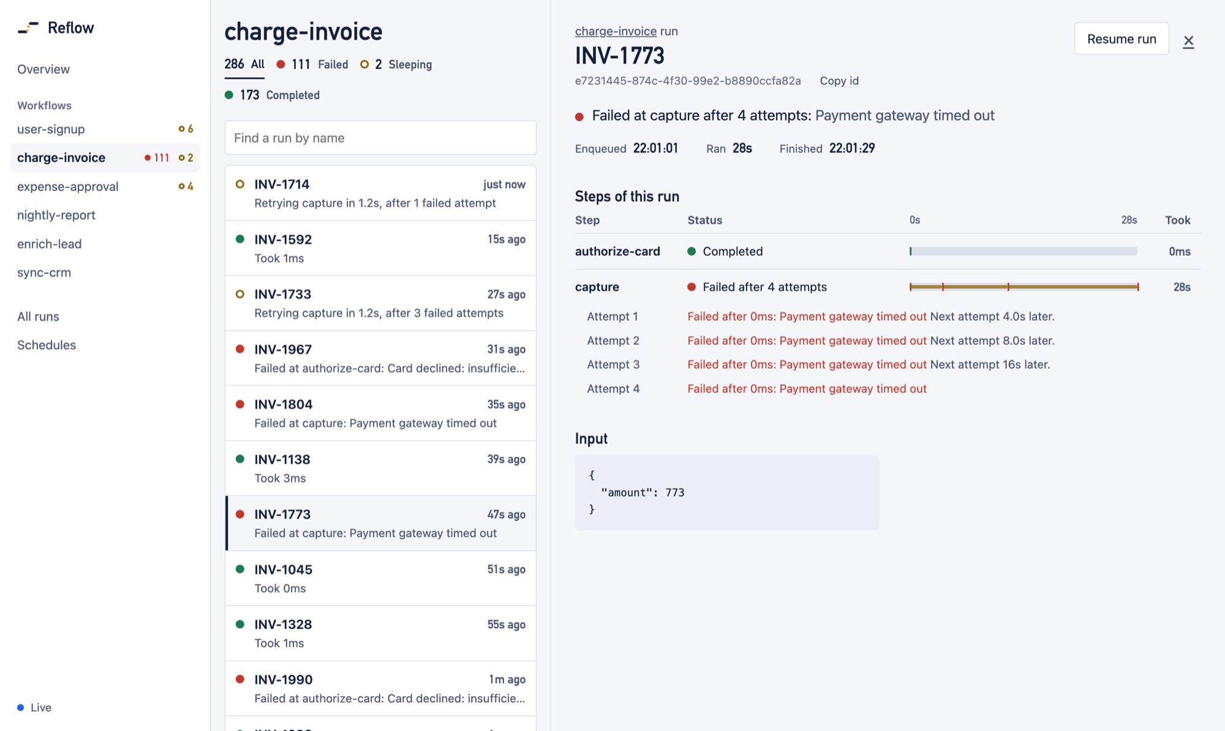Open the user-signup workflow

105,129
